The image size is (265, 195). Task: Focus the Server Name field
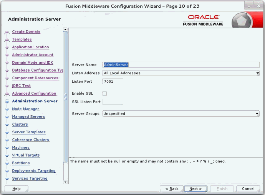tap(181, 65)
